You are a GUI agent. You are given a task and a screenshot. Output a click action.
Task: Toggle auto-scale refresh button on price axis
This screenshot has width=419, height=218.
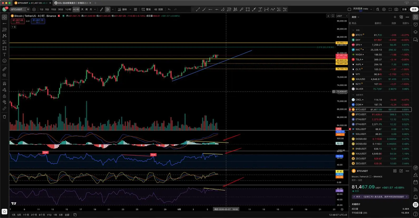tap(333, 16)
